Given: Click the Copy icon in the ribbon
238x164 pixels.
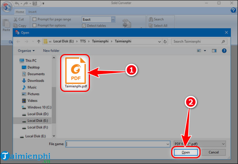Looking at the screenshot, I should pyautogui.click(x=15, y=26).
